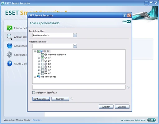Close the Análisis personalizado dialog

pos(129,15)
